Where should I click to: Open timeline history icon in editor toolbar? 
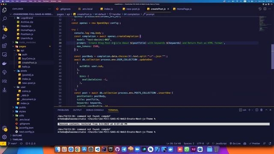(x=260, y=9)
